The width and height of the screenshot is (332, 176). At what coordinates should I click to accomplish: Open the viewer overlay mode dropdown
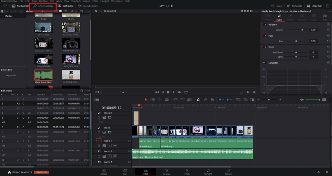98,92
